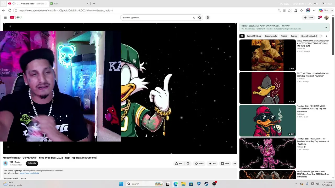Expand the Next playlist panel chevron
The image size is (335, 188).
326,27
